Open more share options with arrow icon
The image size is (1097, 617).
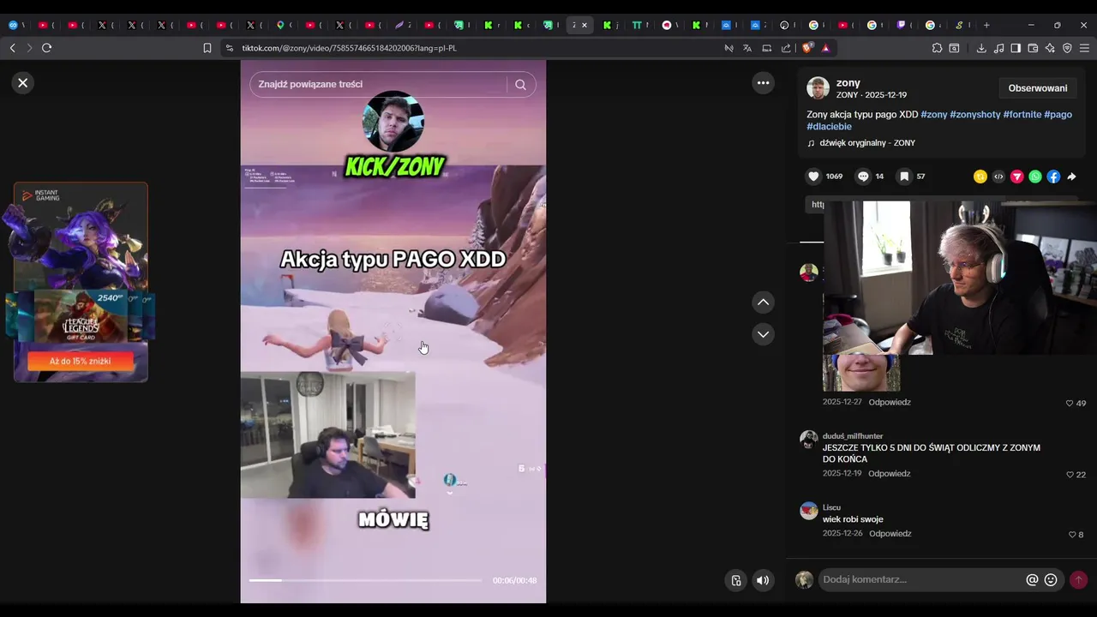(x=1071, y=177)
